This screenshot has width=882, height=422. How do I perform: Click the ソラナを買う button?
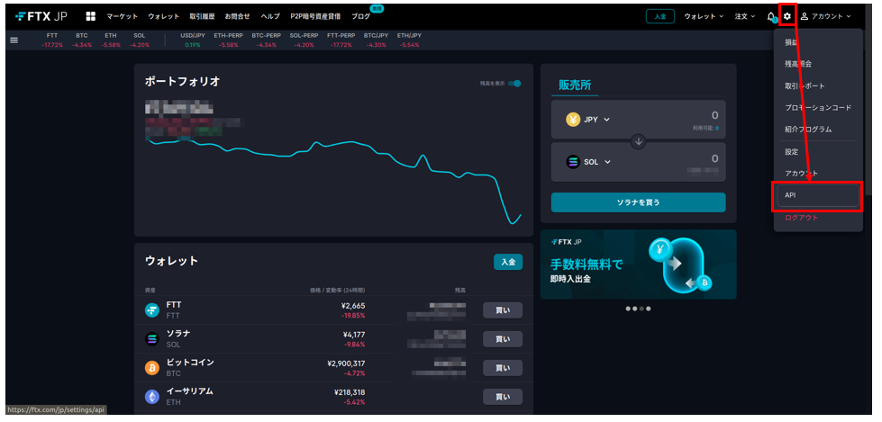pos(638,202)
